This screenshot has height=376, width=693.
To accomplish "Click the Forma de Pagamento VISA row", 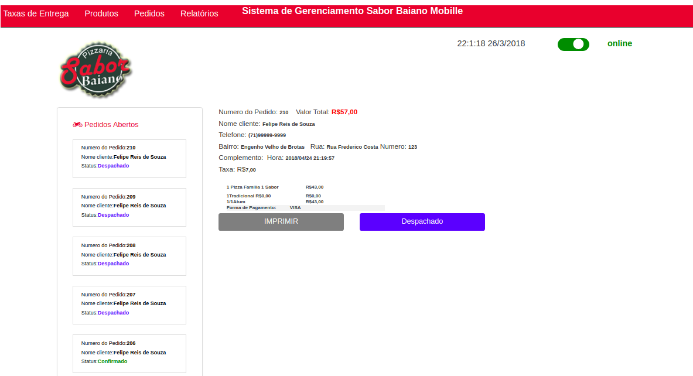I will click(x=264, y=207).
